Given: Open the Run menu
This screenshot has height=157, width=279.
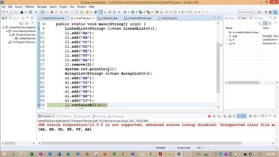Looking at the screenshot, I should click(72, 7).
